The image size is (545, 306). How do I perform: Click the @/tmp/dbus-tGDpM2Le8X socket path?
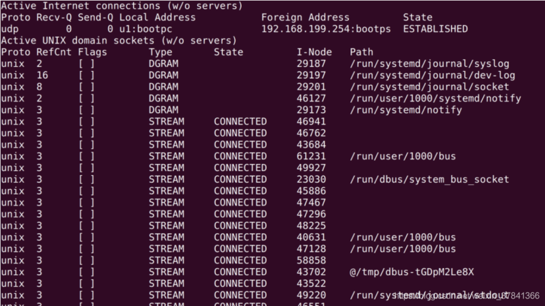412,272
